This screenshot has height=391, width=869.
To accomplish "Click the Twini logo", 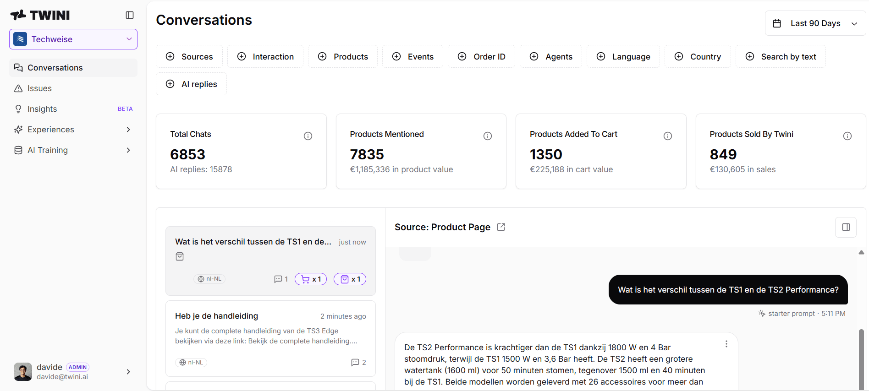I will 40,15.
